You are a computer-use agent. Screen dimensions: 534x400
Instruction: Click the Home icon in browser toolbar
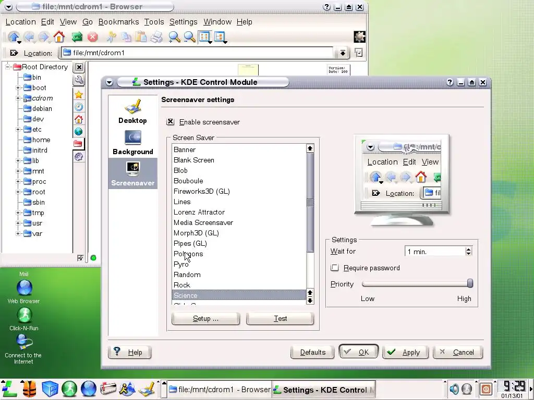pos(59,37)
